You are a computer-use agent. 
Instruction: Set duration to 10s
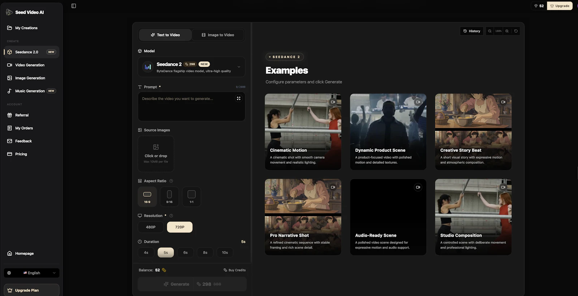coord(225,253)
